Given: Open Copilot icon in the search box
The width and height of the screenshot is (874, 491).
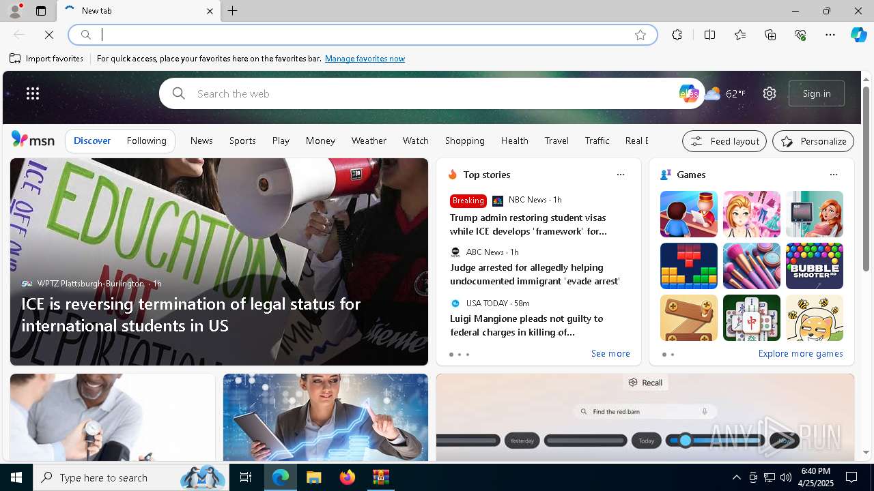Looking at the screenshot, I should [x=689, y=93].
